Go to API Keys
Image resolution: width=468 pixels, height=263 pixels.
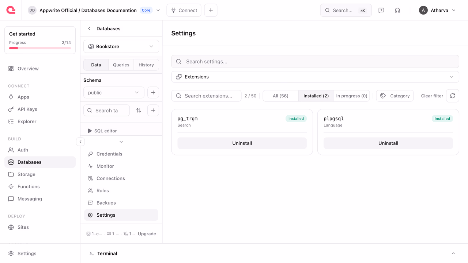[x=40, y=109]
